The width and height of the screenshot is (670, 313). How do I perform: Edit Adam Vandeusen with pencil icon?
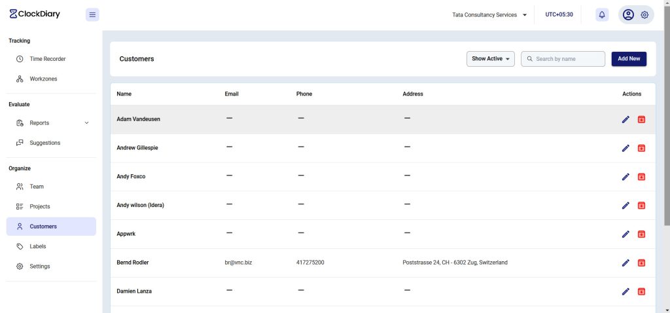626,119
